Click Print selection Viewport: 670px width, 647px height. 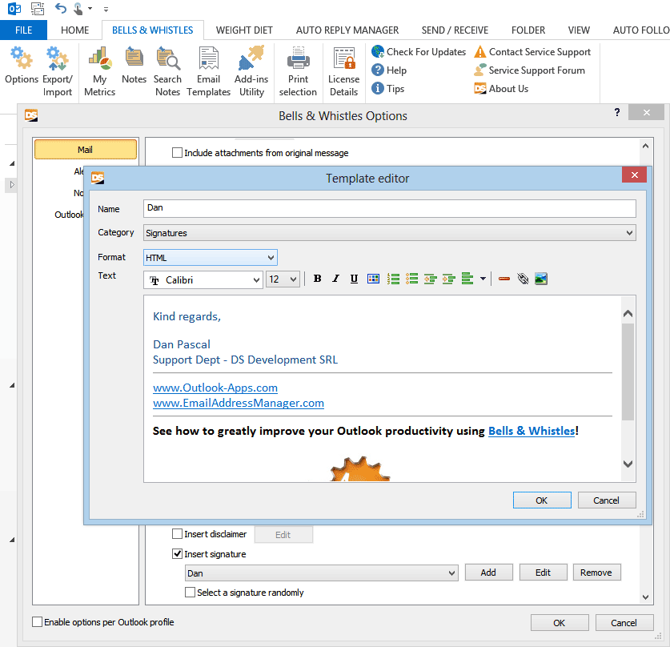pyautogui.click(x=298, y=71)
